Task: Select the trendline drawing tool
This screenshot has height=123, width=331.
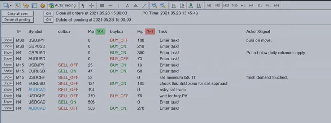Action: [x=144, y=5]
